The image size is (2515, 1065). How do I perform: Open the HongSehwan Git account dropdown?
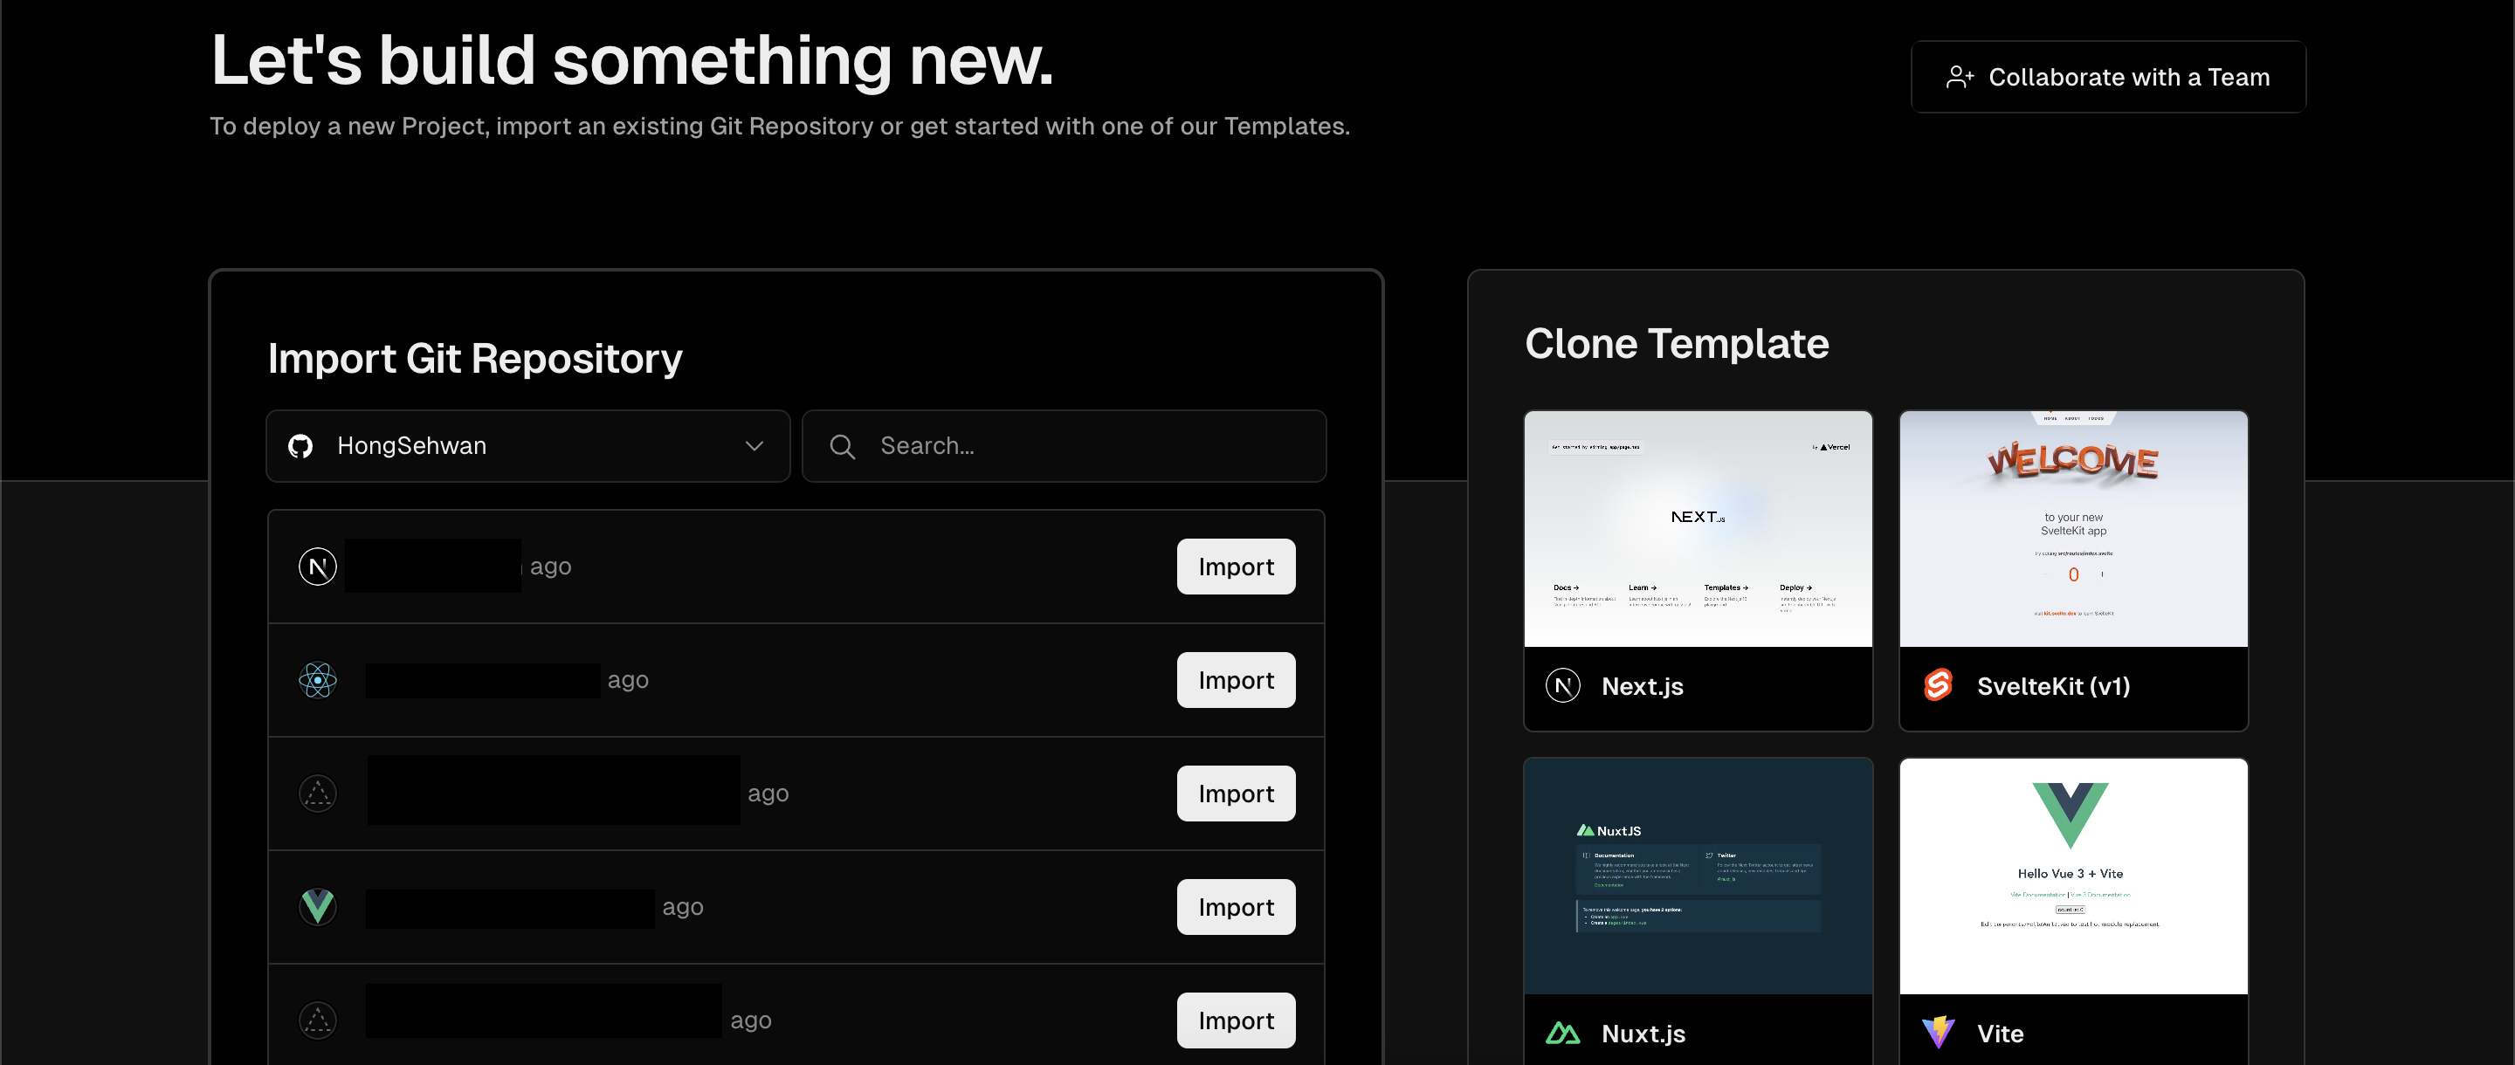tap(528, 446)
